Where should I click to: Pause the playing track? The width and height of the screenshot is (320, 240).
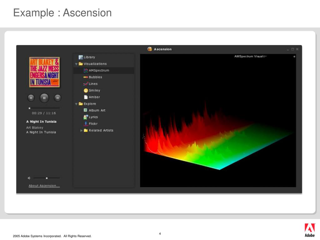click(x=44, y=98)
